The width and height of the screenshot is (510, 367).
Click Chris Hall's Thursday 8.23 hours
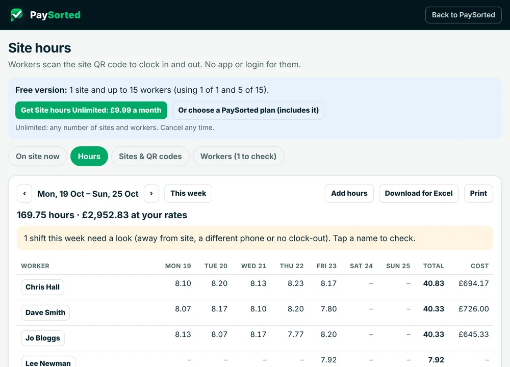coord(296,283)
